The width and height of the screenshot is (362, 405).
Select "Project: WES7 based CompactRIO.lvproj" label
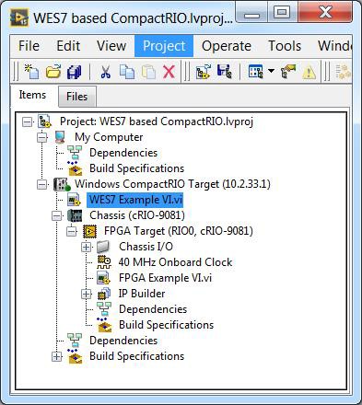[x=157, y=121]
